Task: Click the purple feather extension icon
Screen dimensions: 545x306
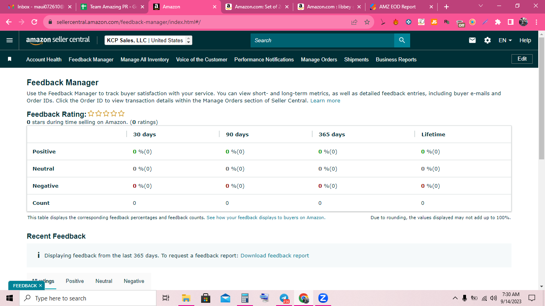Action: (x=485, y=22)
